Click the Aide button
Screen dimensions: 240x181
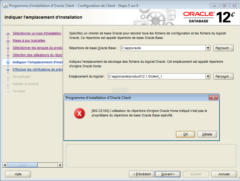click(x=18, y=174)
